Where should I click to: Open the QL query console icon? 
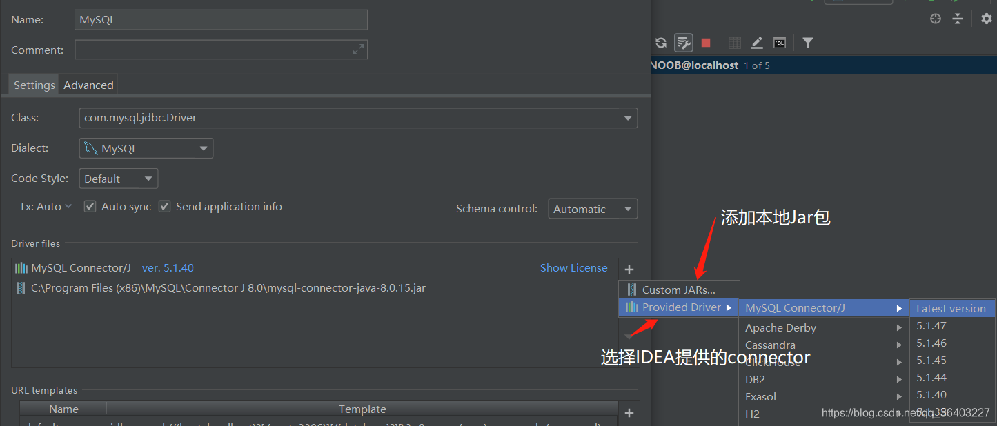click(x=779, y=43)
